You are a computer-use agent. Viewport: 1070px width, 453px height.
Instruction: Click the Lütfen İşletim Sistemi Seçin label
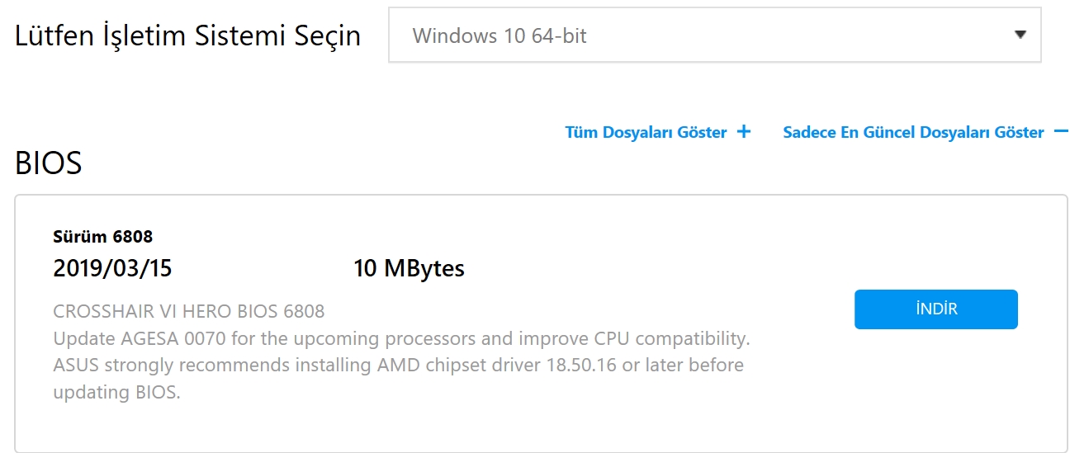click(188, 36)
